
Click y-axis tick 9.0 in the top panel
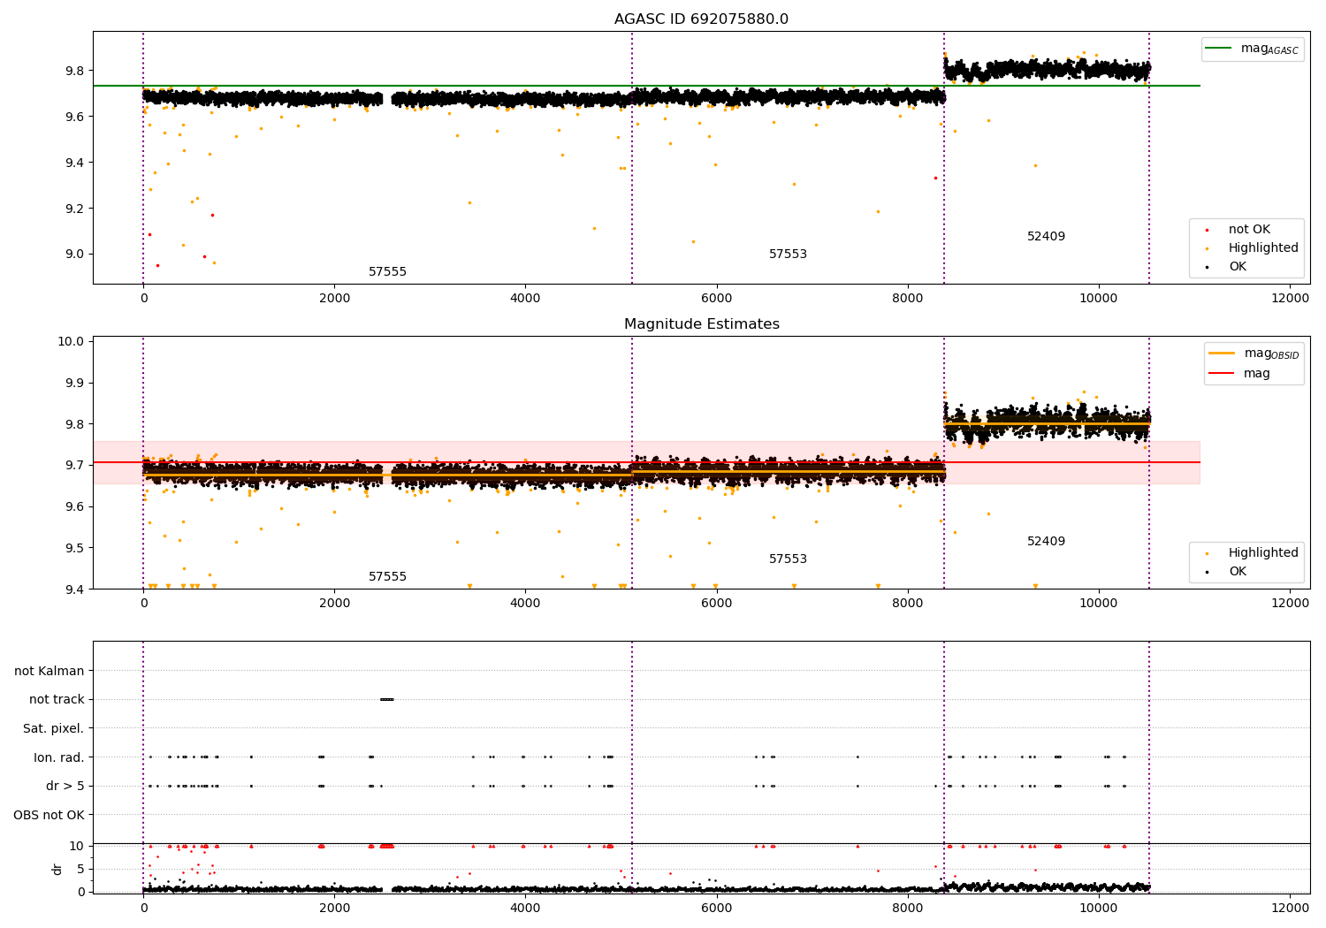pos(75,255)
